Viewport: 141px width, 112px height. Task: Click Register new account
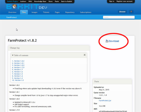pyautogui.click(x=124, y=1)
